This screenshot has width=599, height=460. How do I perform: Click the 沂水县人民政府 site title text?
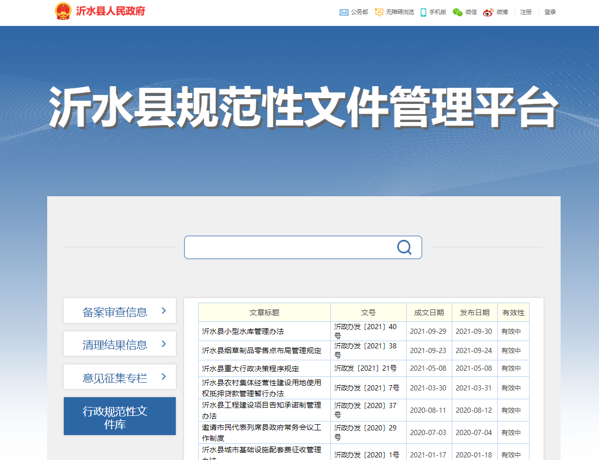[x=110, y=11]
